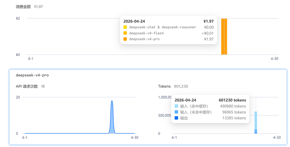Click the dark blue 输出 legend swatch
The image size is (290, 147).
tap(176, 118)
